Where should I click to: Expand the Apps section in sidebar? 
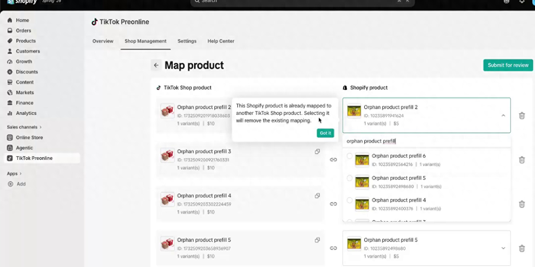[15, 174]
